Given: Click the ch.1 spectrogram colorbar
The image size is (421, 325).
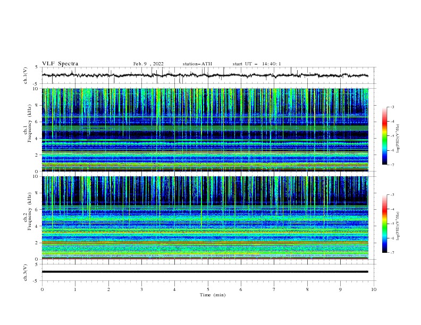Looking at the screenshot, I should point(384,136).
